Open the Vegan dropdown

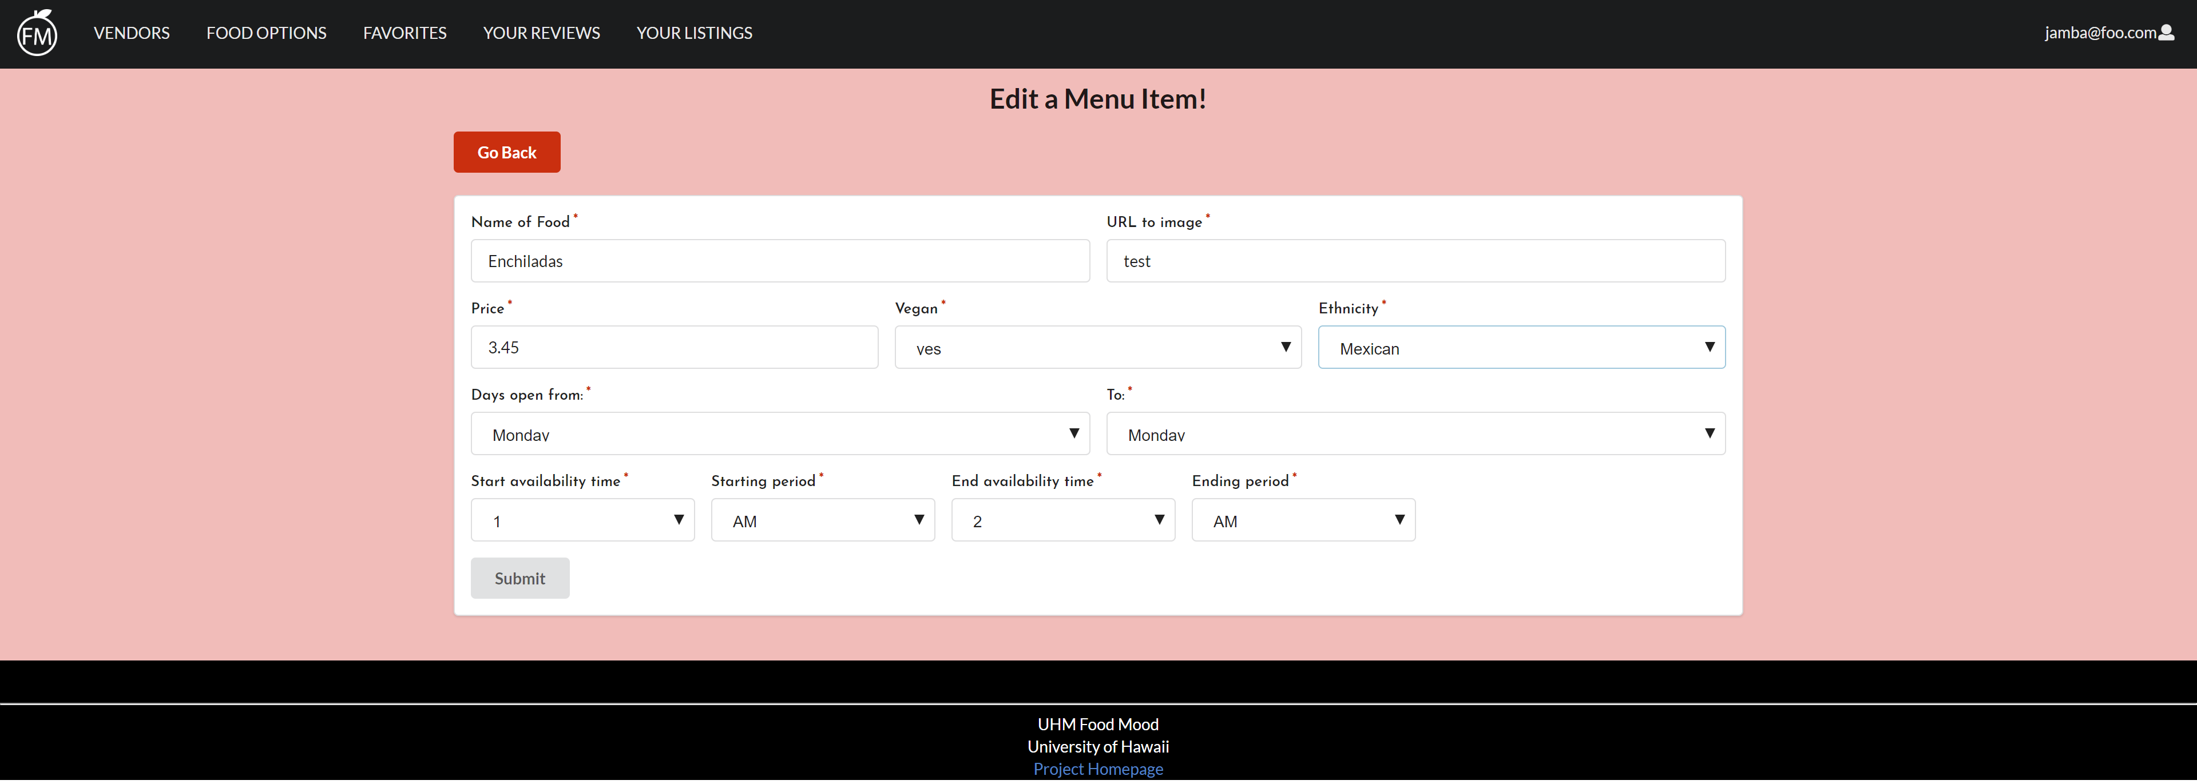tap(1098, 347)
